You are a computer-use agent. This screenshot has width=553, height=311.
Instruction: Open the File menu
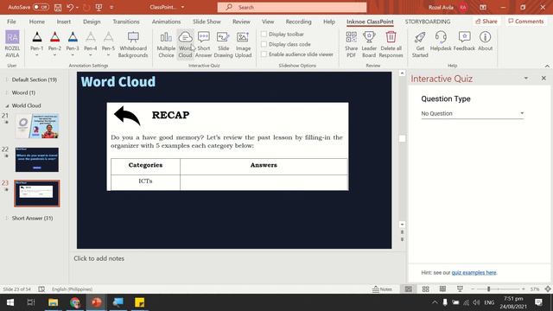point(11,22)
